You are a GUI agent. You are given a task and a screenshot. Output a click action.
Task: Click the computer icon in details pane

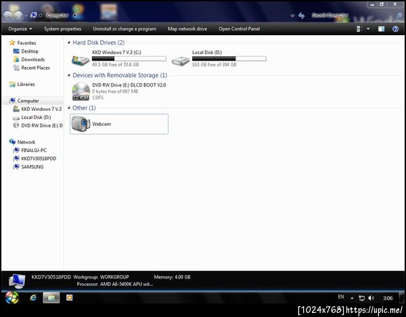point(17,281)
